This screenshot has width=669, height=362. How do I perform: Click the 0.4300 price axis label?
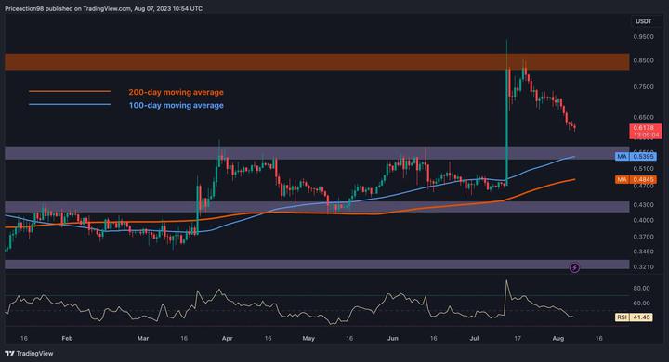(x=643, y=204)
